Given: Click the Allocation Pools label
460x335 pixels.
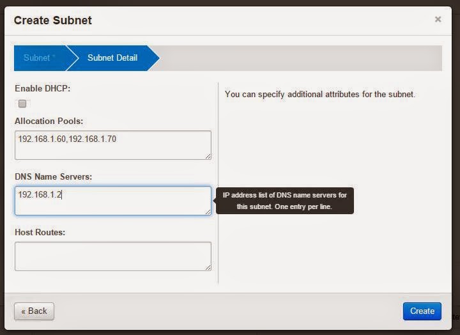Looking at the screenshot, I should (x=49, y=121).
